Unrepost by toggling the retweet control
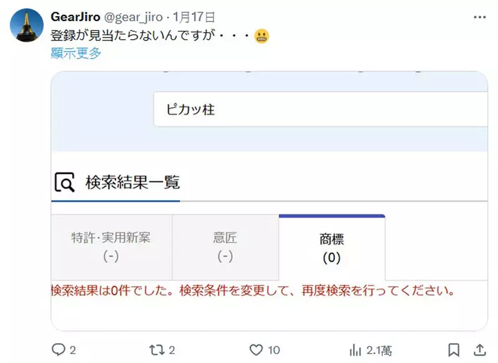Screen dimensions: 498x363 (x=157, y=350)
